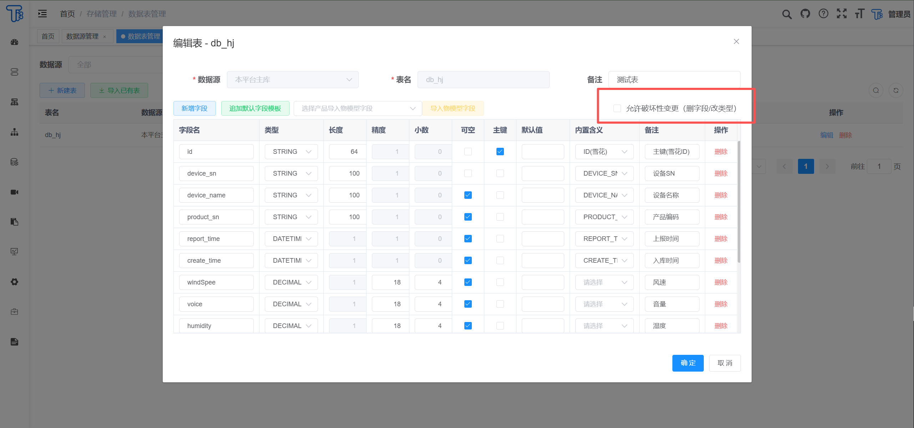Open the GitHub link icon
The width and height of the screenshot is (914, 428).
pyautogui.click(x=805, y=14)
